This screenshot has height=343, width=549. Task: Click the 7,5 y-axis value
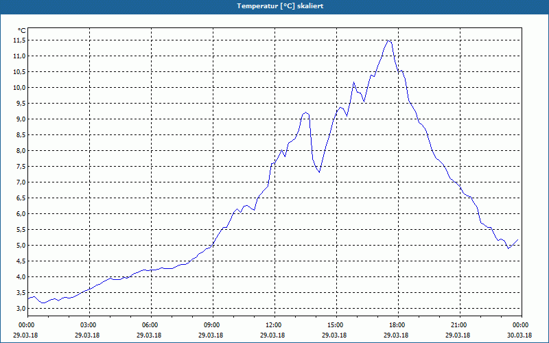[21, 166]
